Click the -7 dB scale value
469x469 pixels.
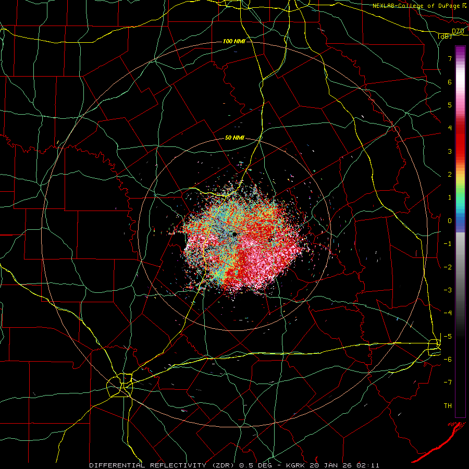click(x=448, y=382)
